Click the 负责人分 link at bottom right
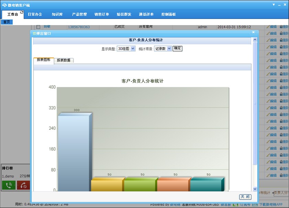The height and width of the screenshot is (208, 289). click(281, 193)
